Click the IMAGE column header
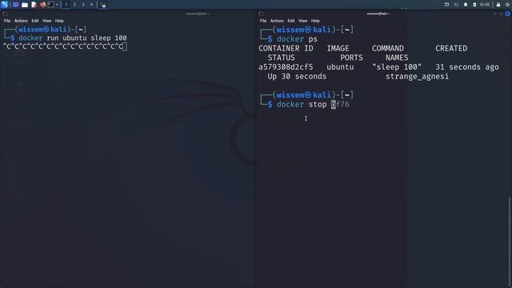This screenshot has height=288, width=512. (x=338, y=48)
